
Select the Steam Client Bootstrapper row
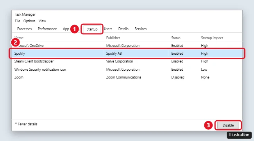[x=127, y=61]
